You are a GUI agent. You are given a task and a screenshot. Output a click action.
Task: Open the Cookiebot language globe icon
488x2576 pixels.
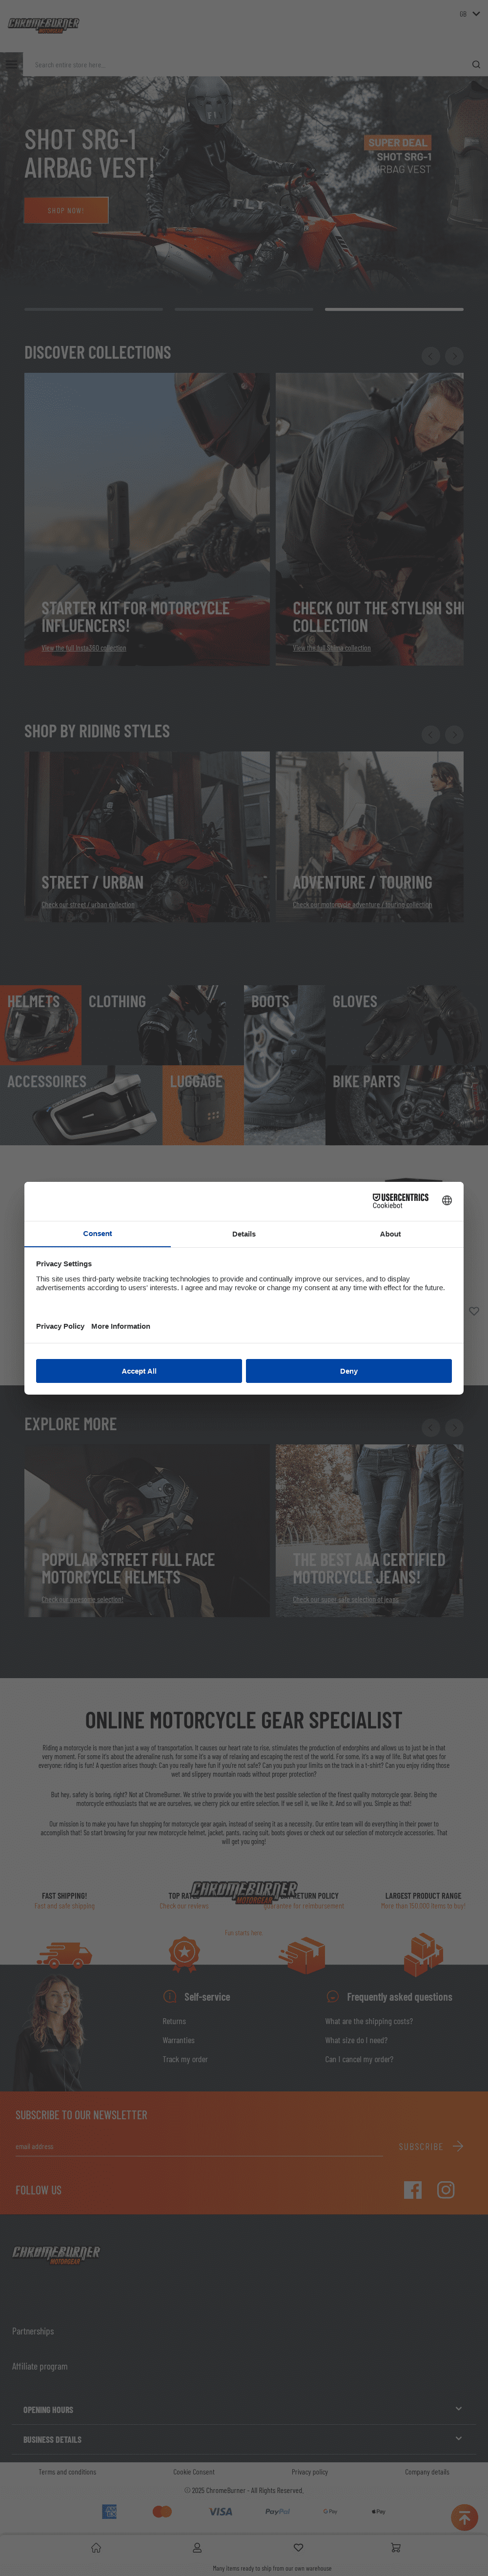pos(447,1200)
